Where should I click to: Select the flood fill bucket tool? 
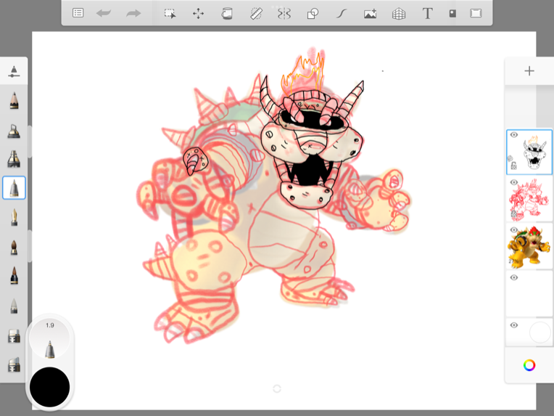[227, 14]
